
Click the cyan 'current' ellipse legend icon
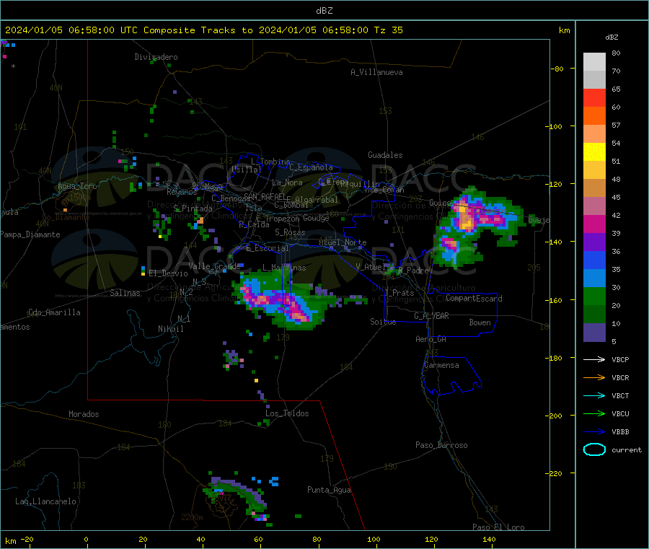click(594, 449)
